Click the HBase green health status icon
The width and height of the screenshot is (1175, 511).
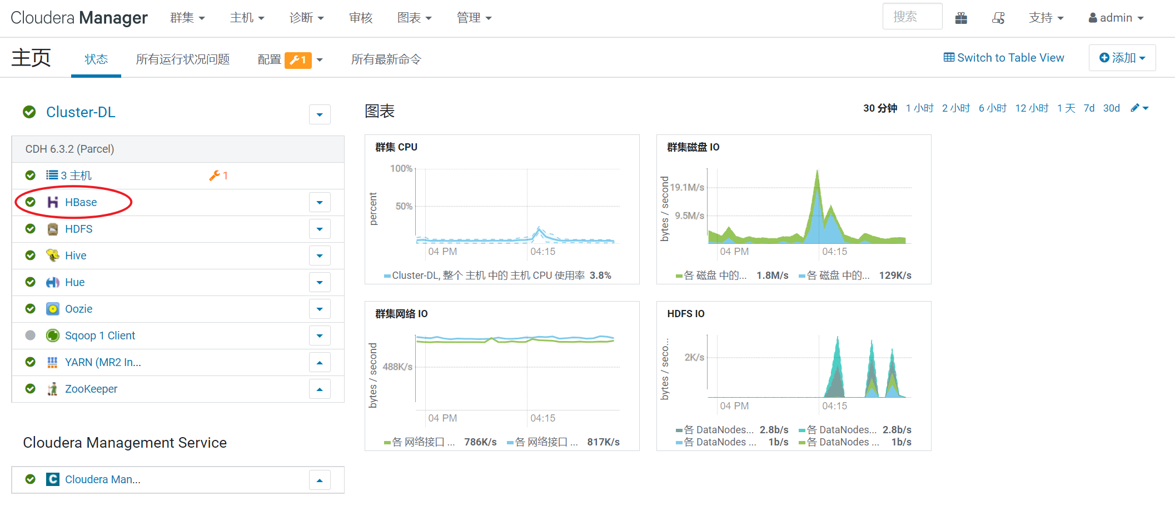coord(31,202)
